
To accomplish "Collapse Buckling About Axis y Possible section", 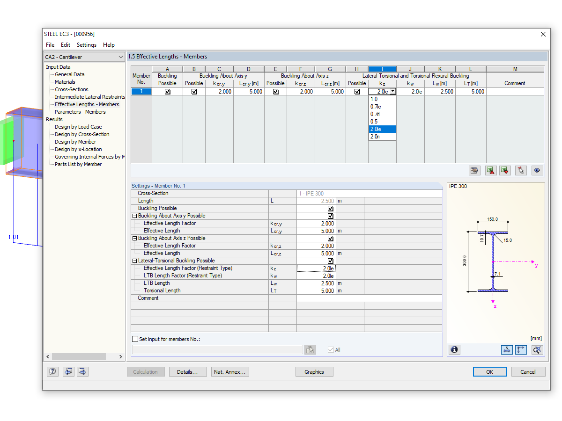I will (x=135, y=216).
